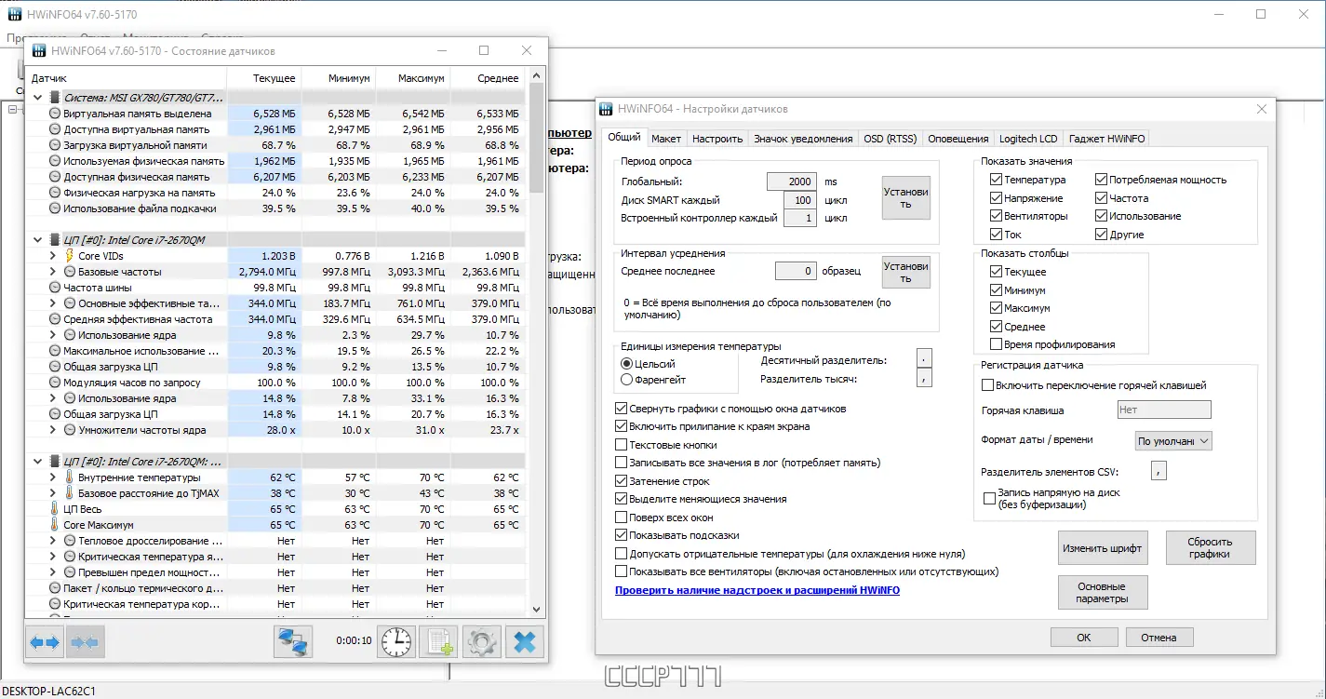Expand the Базовые частоты row
Screen dimensions: 1326x699
tap(53, 272)
